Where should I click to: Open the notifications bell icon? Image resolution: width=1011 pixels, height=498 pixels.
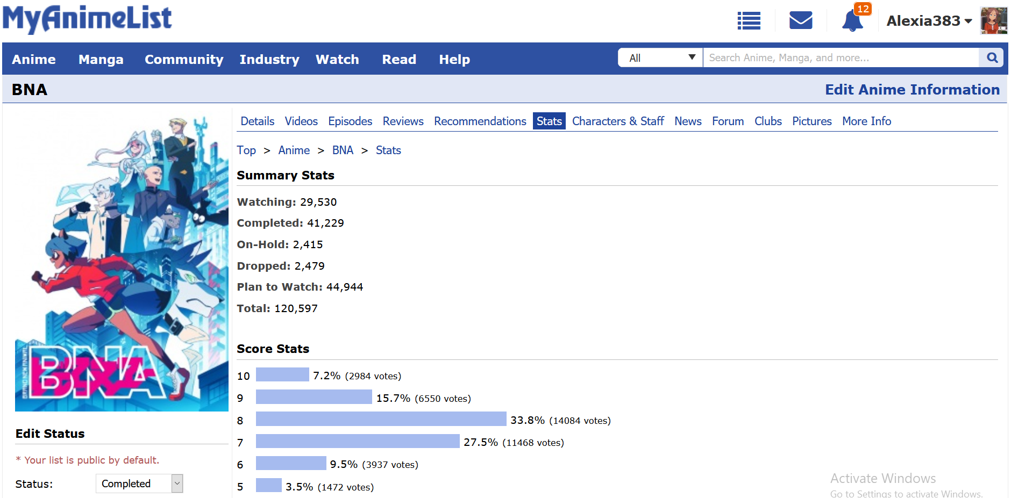pyautogui.click(x=852, y=21)
